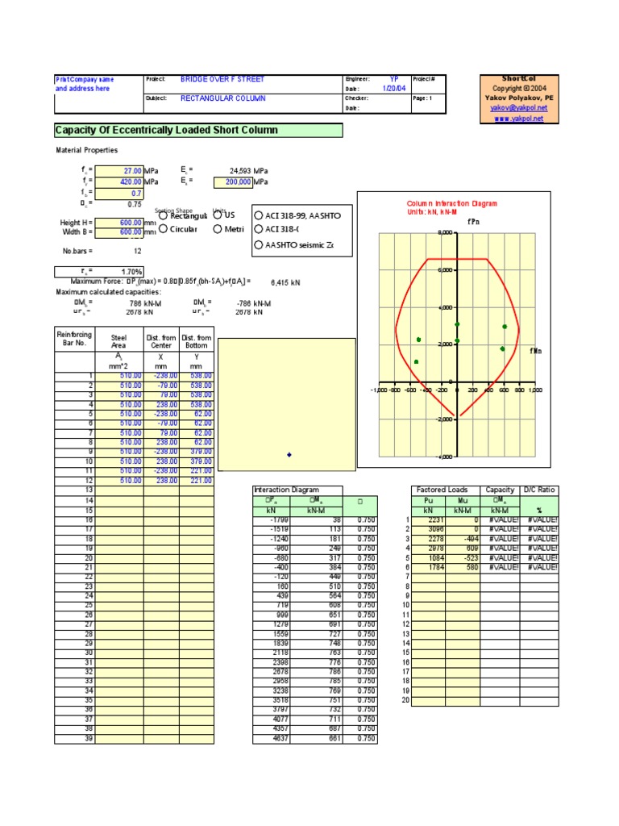Click the empty steel area cell for bar 13
Viewport: 619px width, 826px height.
119,490
